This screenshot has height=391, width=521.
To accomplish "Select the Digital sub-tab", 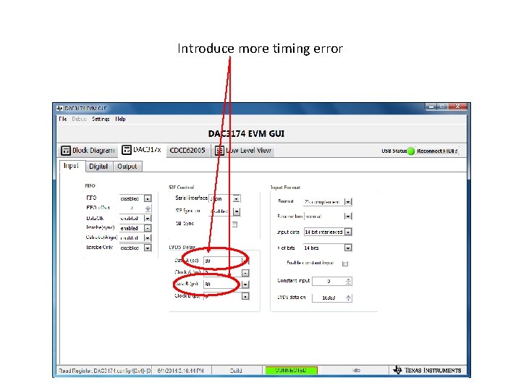I will pos(98,167).
